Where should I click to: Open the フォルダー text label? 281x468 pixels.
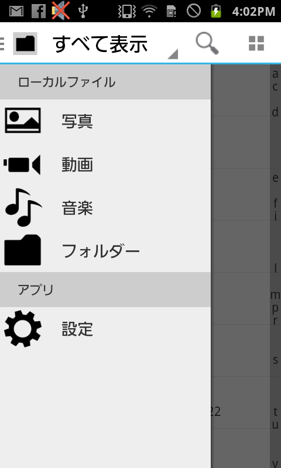pos(101,251)
